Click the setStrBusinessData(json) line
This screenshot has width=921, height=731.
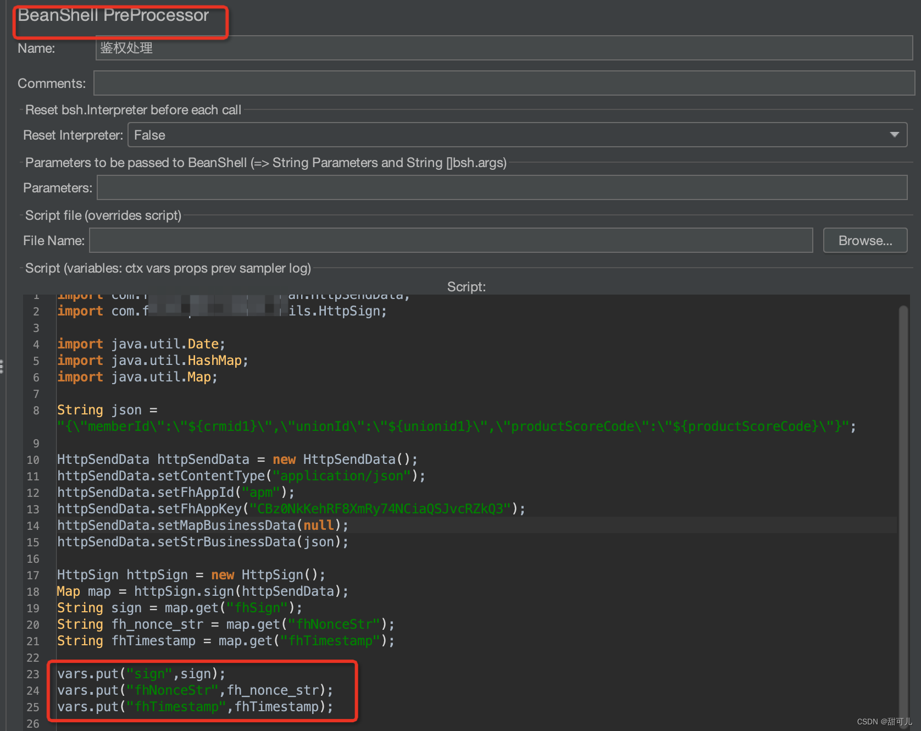tap(203, 542)
